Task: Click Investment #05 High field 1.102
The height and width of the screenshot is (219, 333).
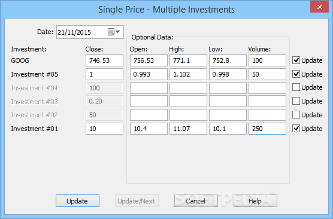Action: [188, 74]
